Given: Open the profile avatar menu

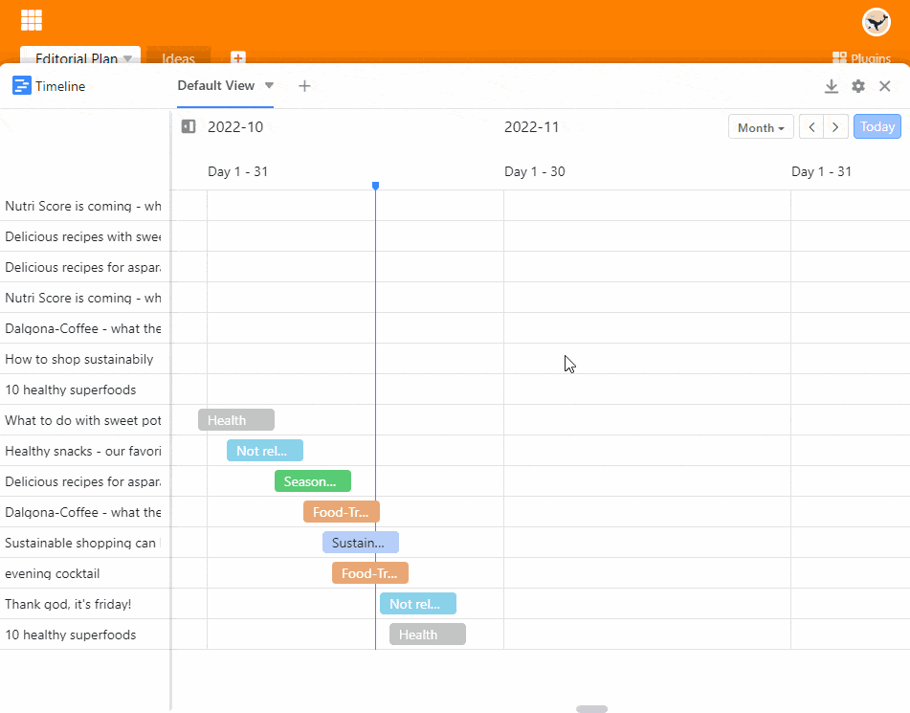Looking at the screenshot, I should pyautogui.click(x=876, y=21).
